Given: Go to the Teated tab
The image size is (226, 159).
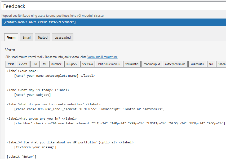Looking at the screenshot, I should 42,37.
